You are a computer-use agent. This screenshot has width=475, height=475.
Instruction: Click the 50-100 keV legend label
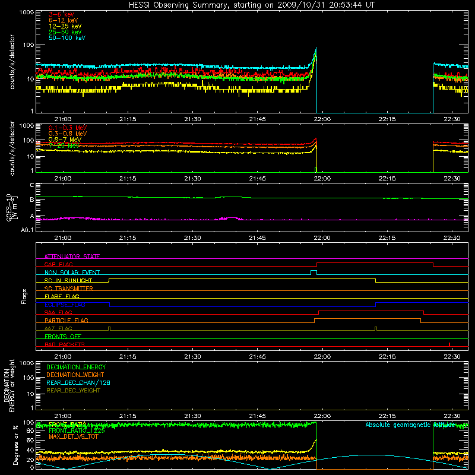67,38
